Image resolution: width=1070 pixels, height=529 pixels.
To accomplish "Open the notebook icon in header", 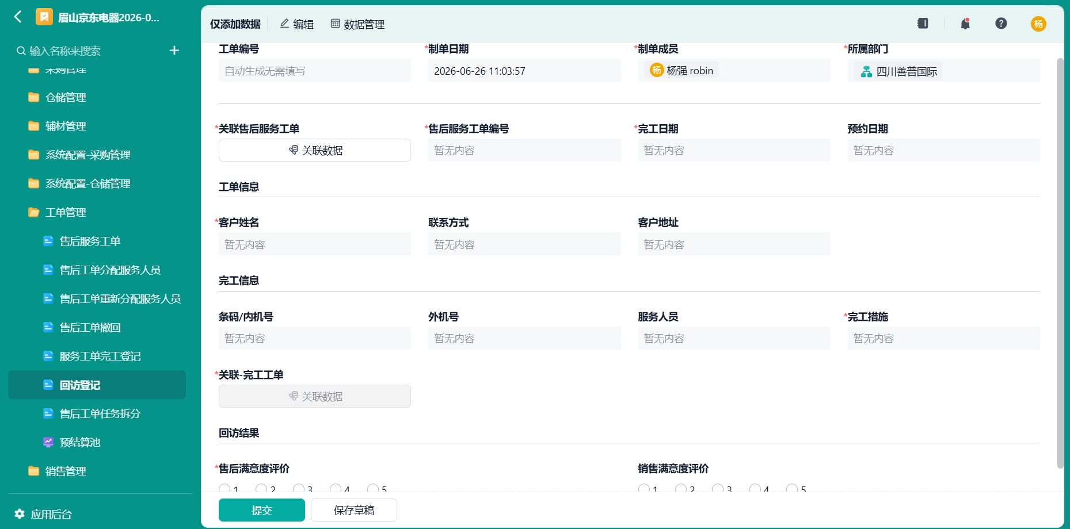I will click(x=923, y=24).
